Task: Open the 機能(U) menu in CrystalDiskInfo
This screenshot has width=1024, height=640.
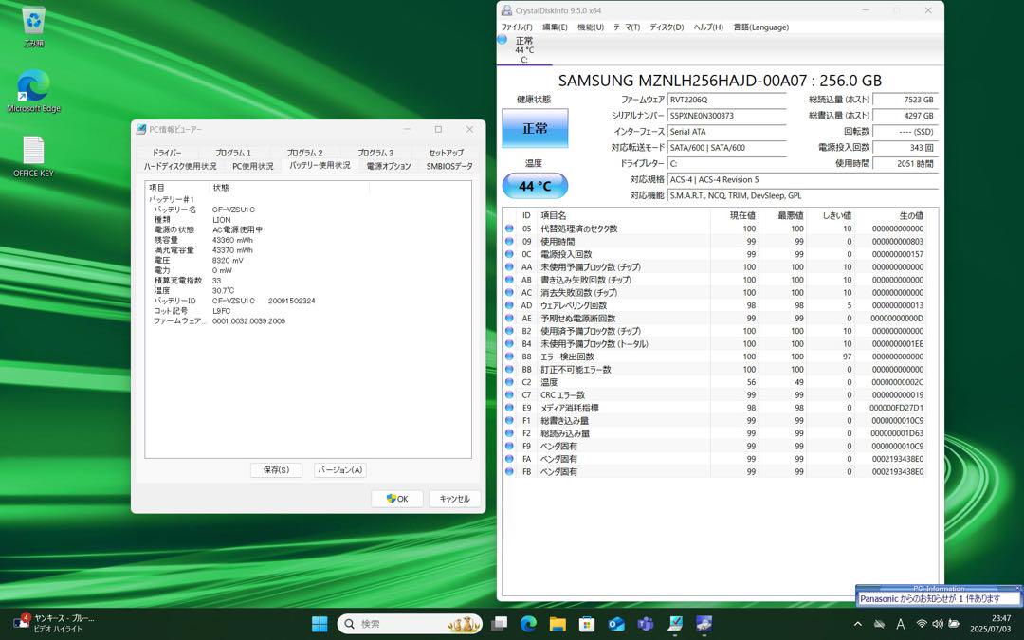Action: [591, 27]
